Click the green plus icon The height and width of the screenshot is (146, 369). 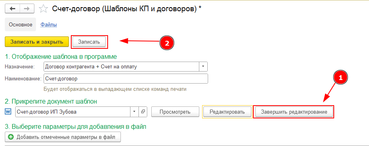(x=11, y=137)
